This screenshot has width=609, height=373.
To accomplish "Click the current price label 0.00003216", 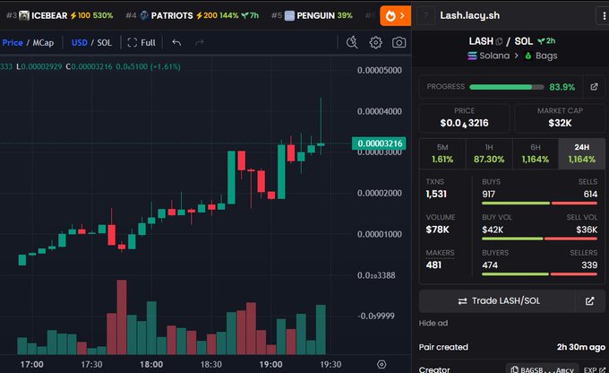I will pos(379,143).
